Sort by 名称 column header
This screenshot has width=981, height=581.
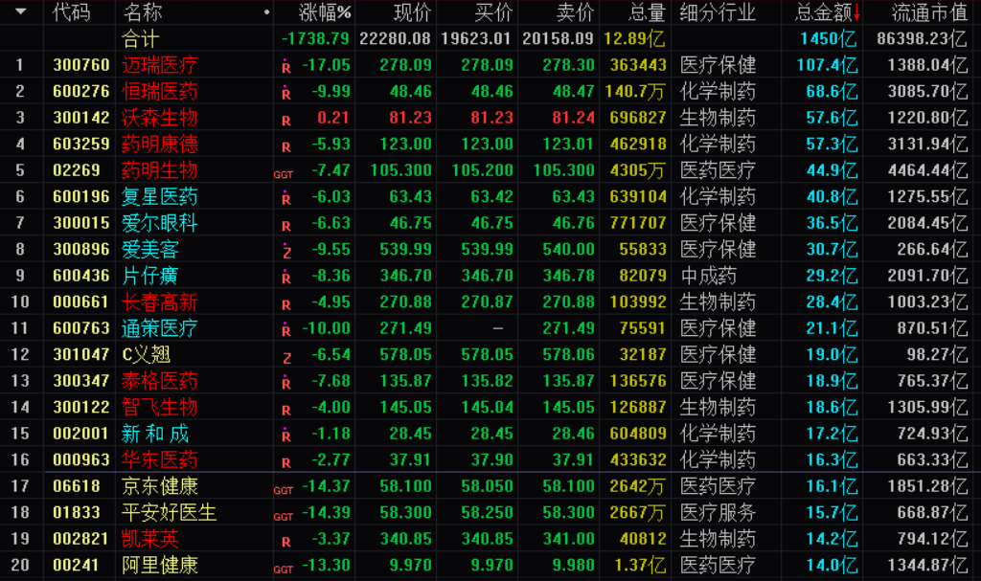142,11
